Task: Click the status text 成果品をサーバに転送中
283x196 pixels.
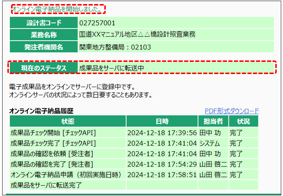Action: click(111, 68)
